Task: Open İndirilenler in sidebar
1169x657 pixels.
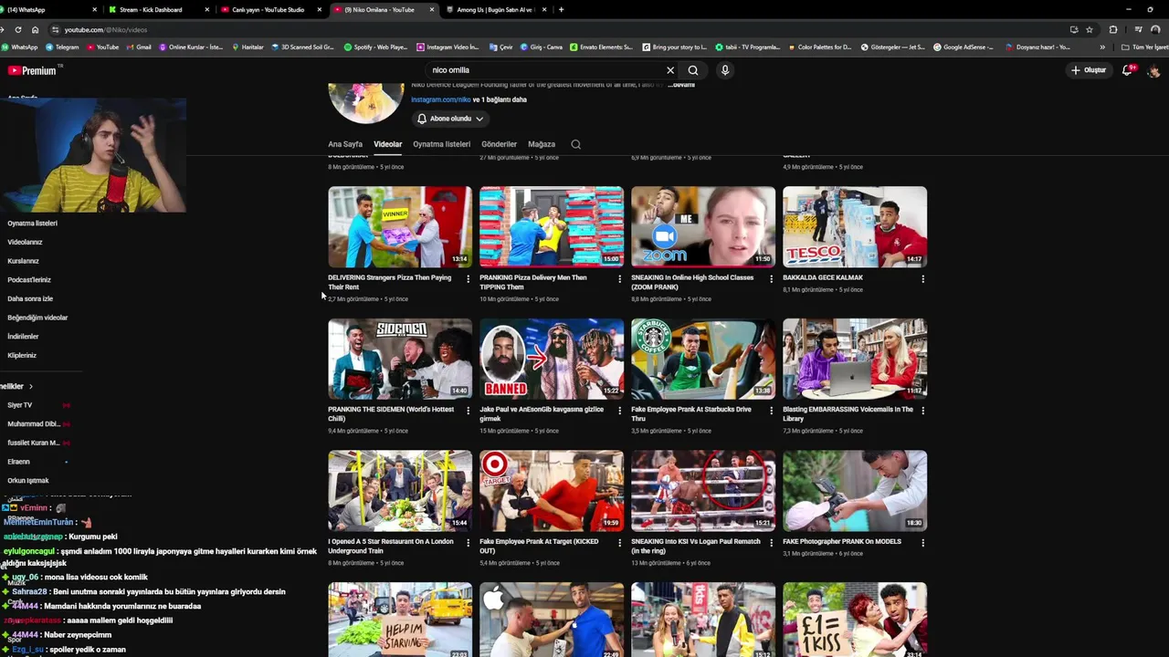Action: point(23,337)
